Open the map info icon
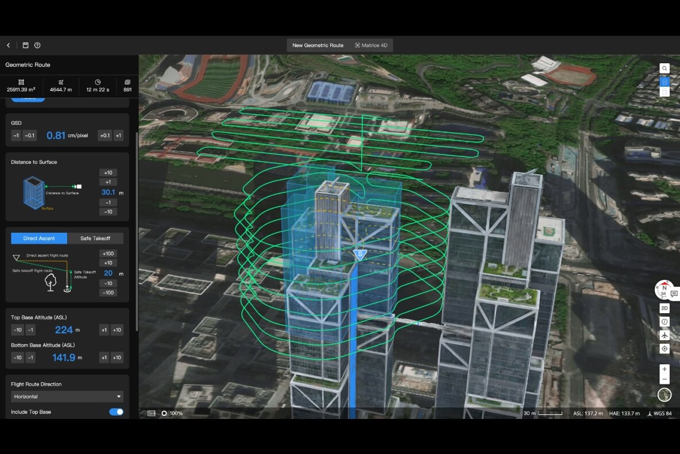This screenshot has height=454, width=680. tap(664, 322)
